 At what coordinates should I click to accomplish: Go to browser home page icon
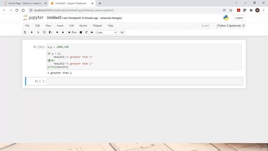click(23, 10)
